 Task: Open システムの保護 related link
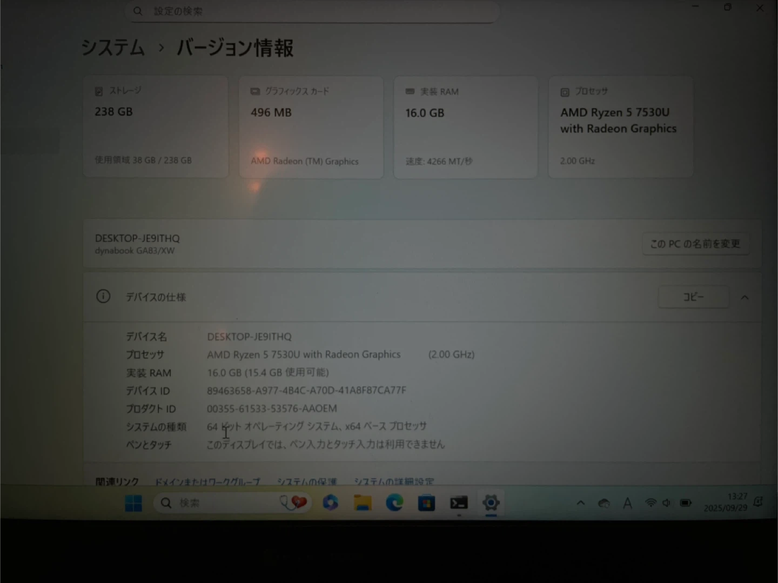[307, 481]
